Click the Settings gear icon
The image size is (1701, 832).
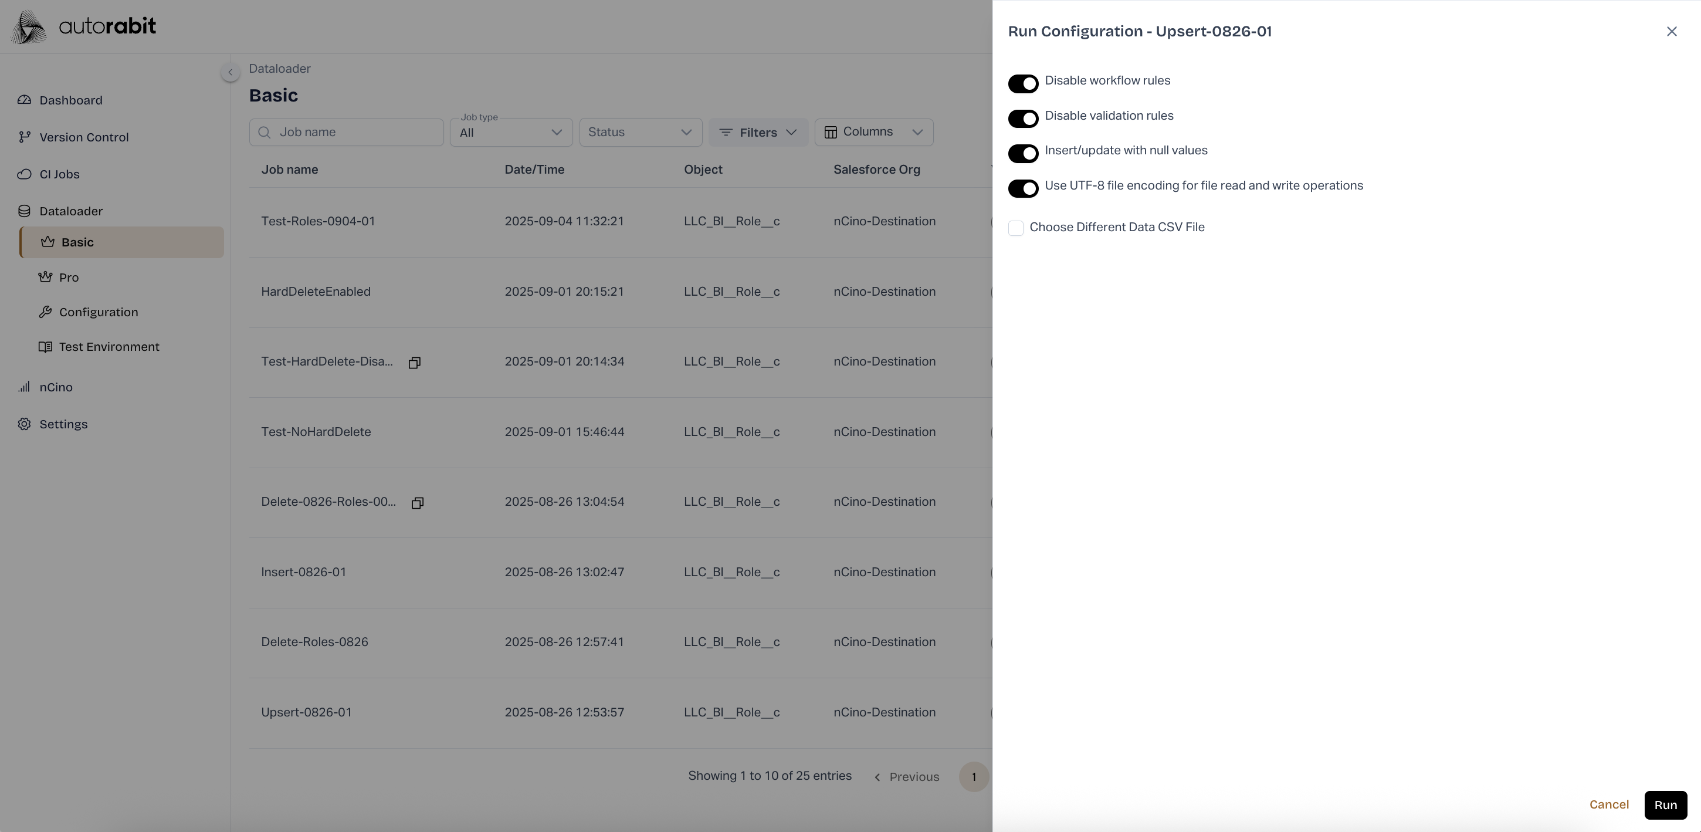click(25, 424)
